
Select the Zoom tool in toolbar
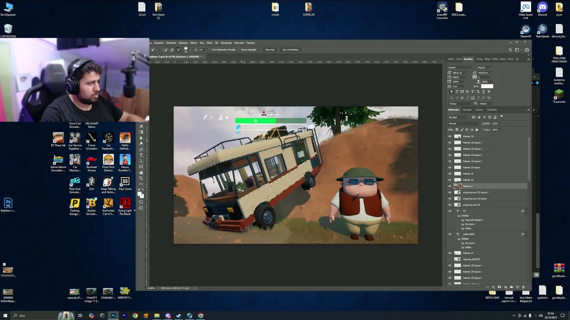141,178
